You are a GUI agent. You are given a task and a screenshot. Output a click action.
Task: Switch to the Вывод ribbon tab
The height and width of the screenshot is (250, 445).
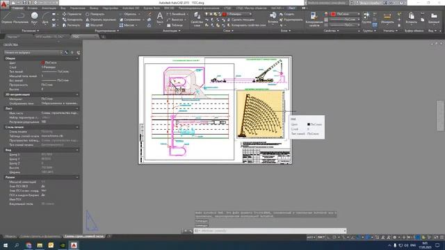tap(94, 8)
